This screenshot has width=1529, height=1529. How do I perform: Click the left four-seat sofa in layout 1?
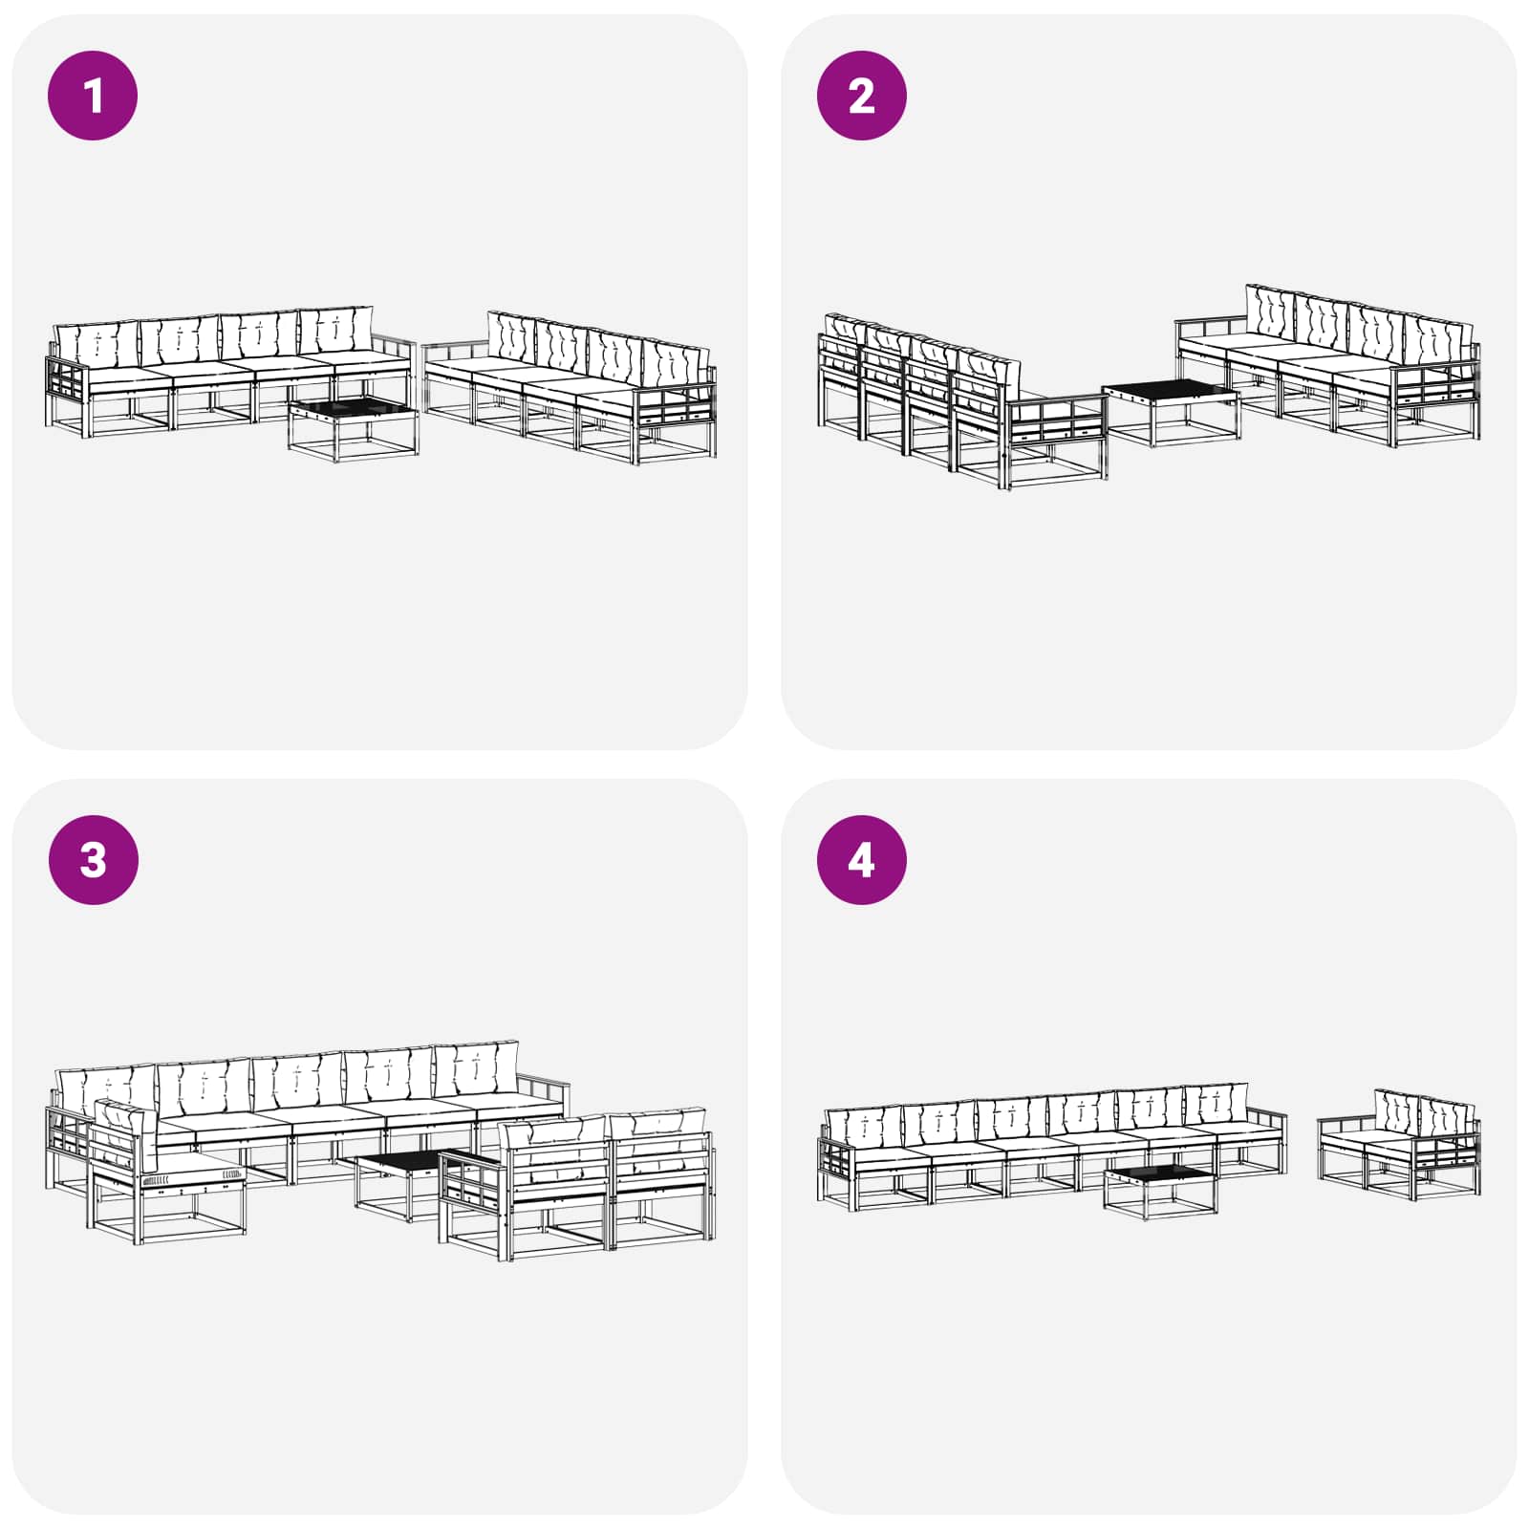(229, 373)
